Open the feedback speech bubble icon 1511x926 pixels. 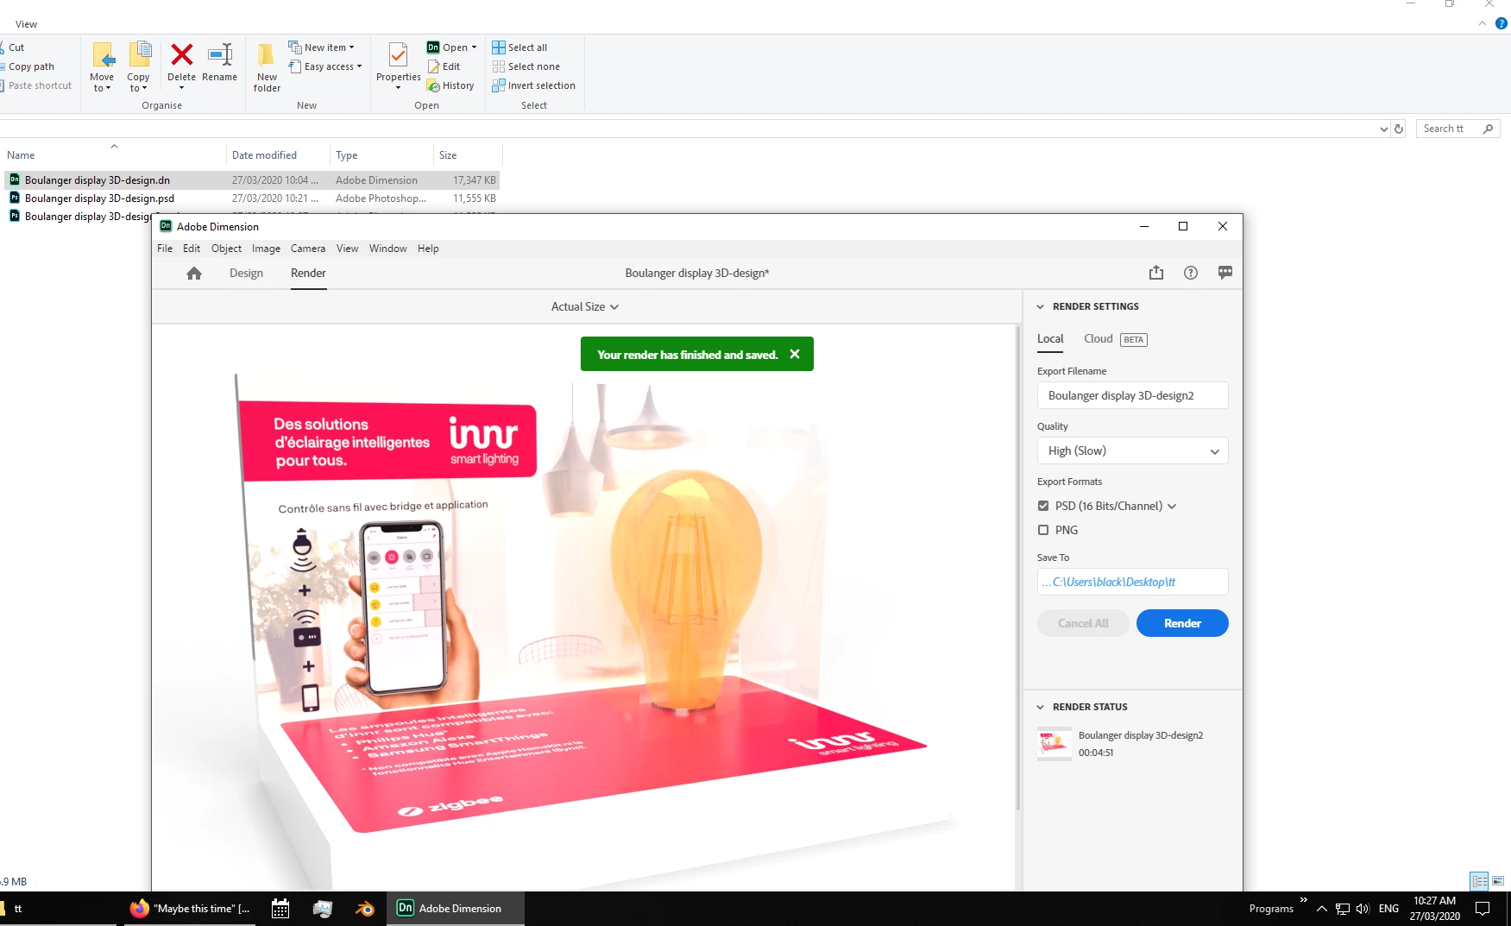click(x=1225, y=273)
